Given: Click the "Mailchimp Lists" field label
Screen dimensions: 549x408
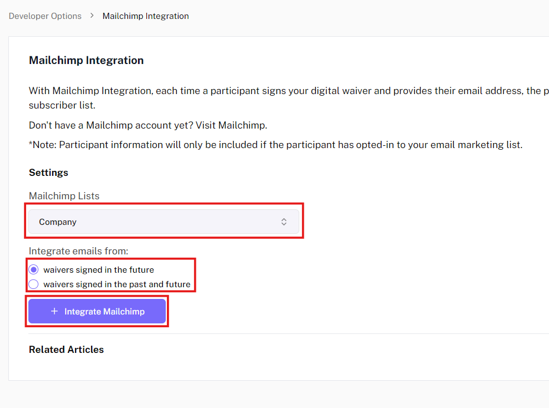Looking at the screenshot, I should click(x=64, y=196).
